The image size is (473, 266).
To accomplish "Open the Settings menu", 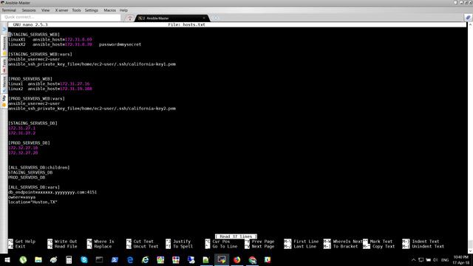I will pos(92,10).
